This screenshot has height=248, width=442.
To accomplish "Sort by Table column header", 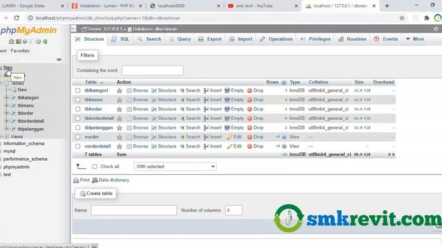I will [90, 82].
